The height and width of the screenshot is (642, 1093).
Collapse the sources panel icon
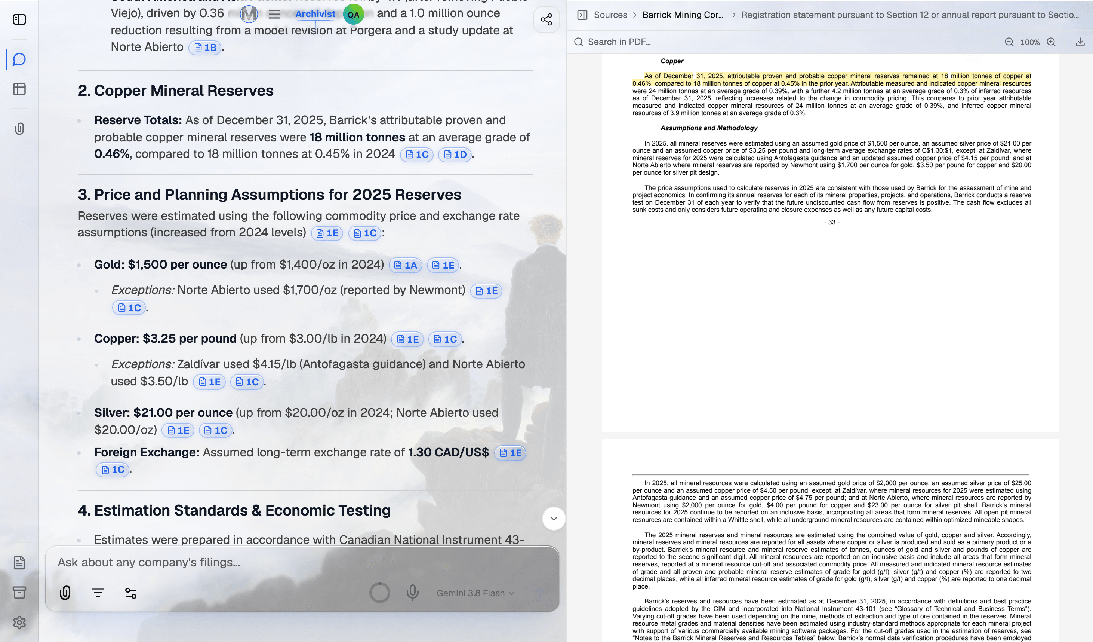582,15
